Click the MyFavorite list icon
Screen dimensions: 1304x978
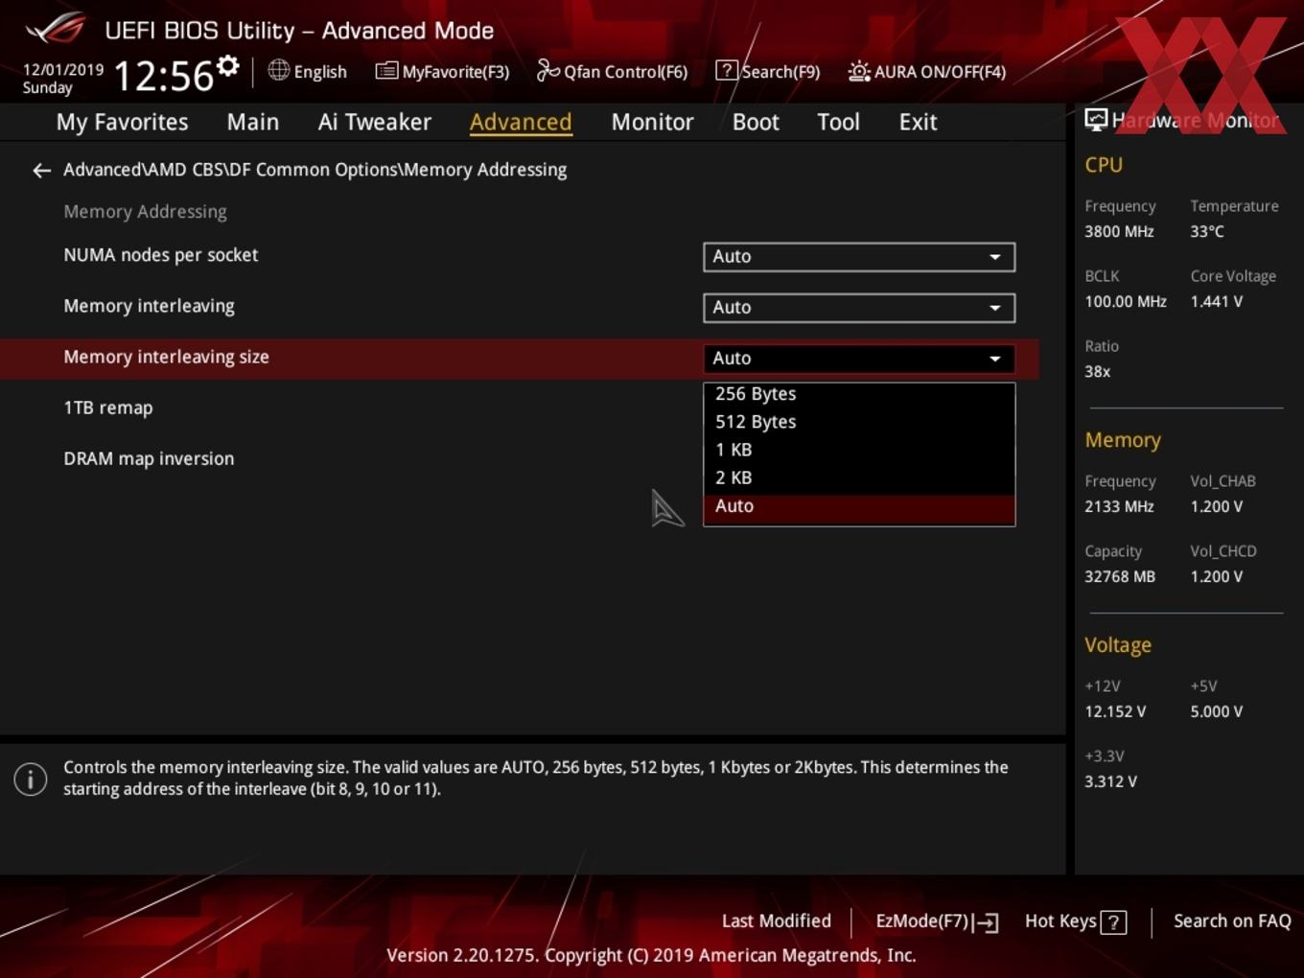point(386,71)
